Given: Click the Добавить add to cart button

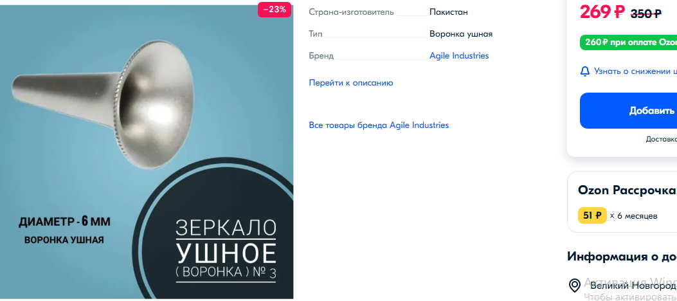Looking at the screenshot, I should click(628, 111).
